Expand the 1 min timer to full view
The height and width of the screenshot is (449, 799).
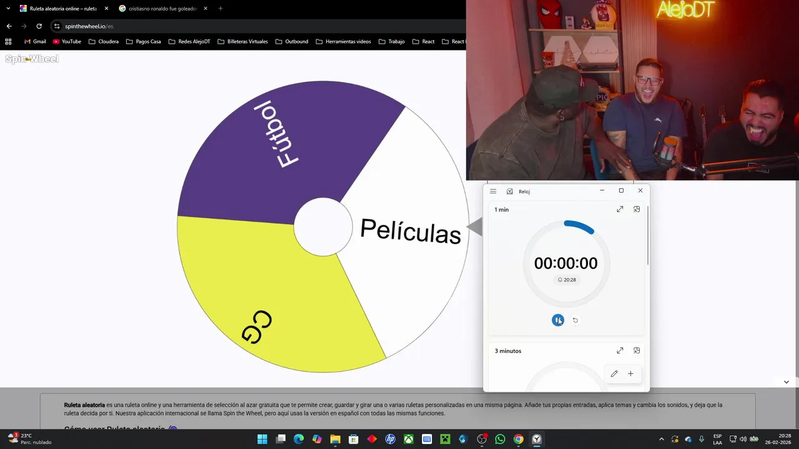click(x=620, y=210)
